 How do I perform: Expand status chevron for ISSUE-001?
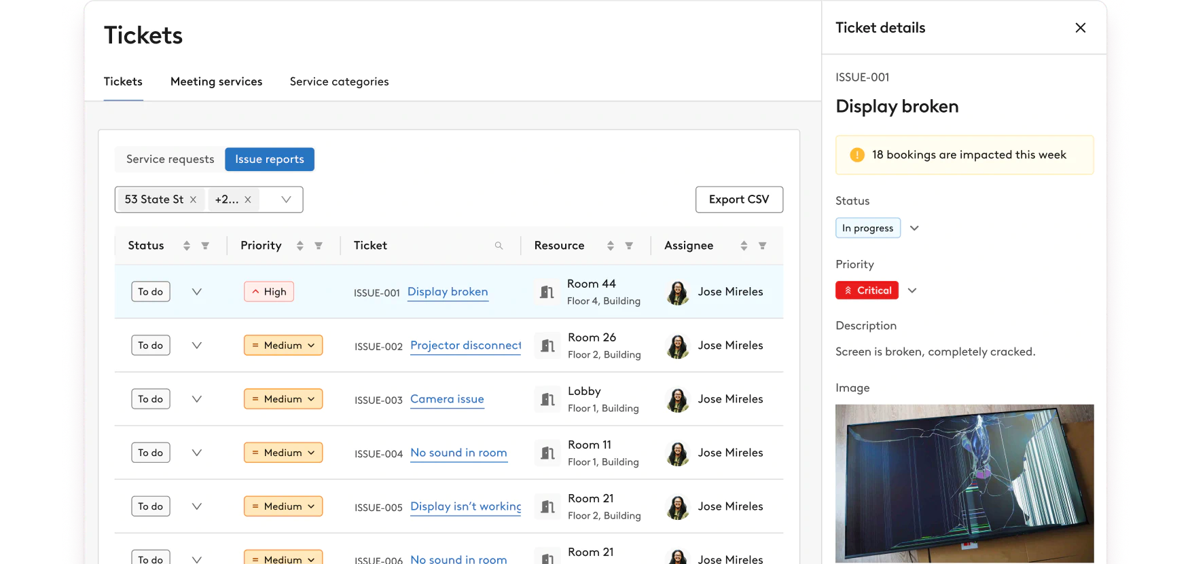point(197,292)
